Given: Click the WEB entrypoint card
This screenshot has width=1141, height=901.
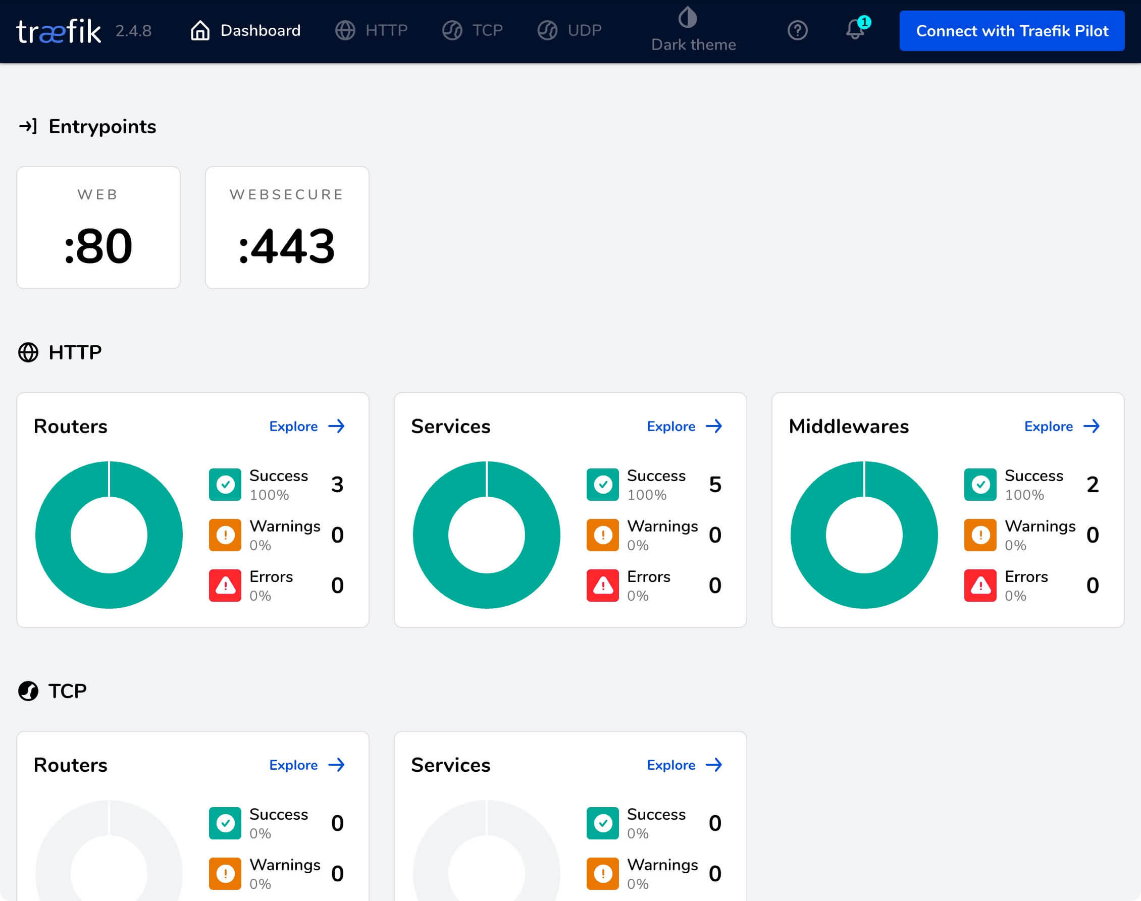Looking at the screenshot, I should coord(98,227).
